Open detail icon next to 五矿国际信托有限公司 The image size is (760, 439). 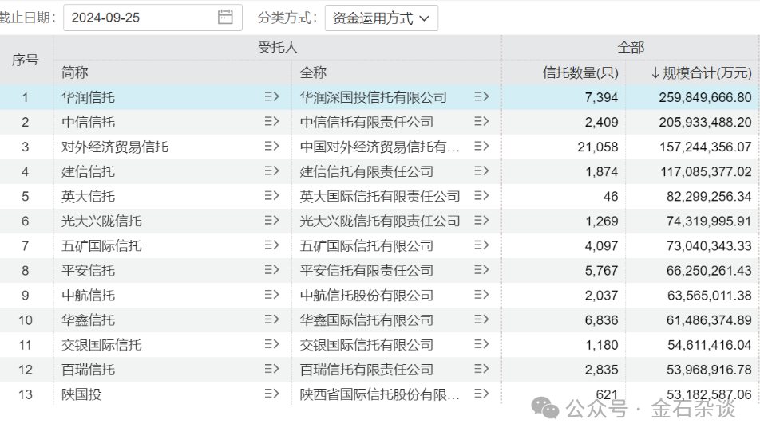pos(481,245)
